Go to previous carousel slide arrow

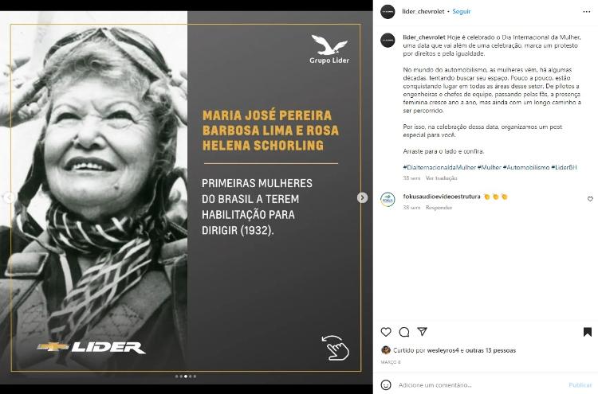pos(9,197)
